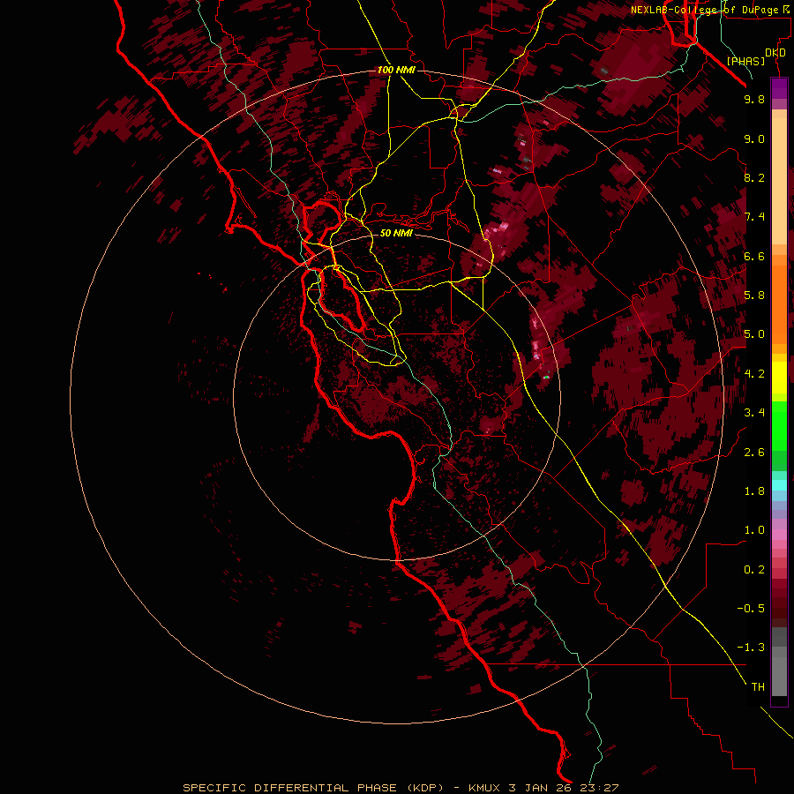The height and width of the screenshot is (794, 794).
Task: Click the 9.0 value on the color scale
Action: 754,139
